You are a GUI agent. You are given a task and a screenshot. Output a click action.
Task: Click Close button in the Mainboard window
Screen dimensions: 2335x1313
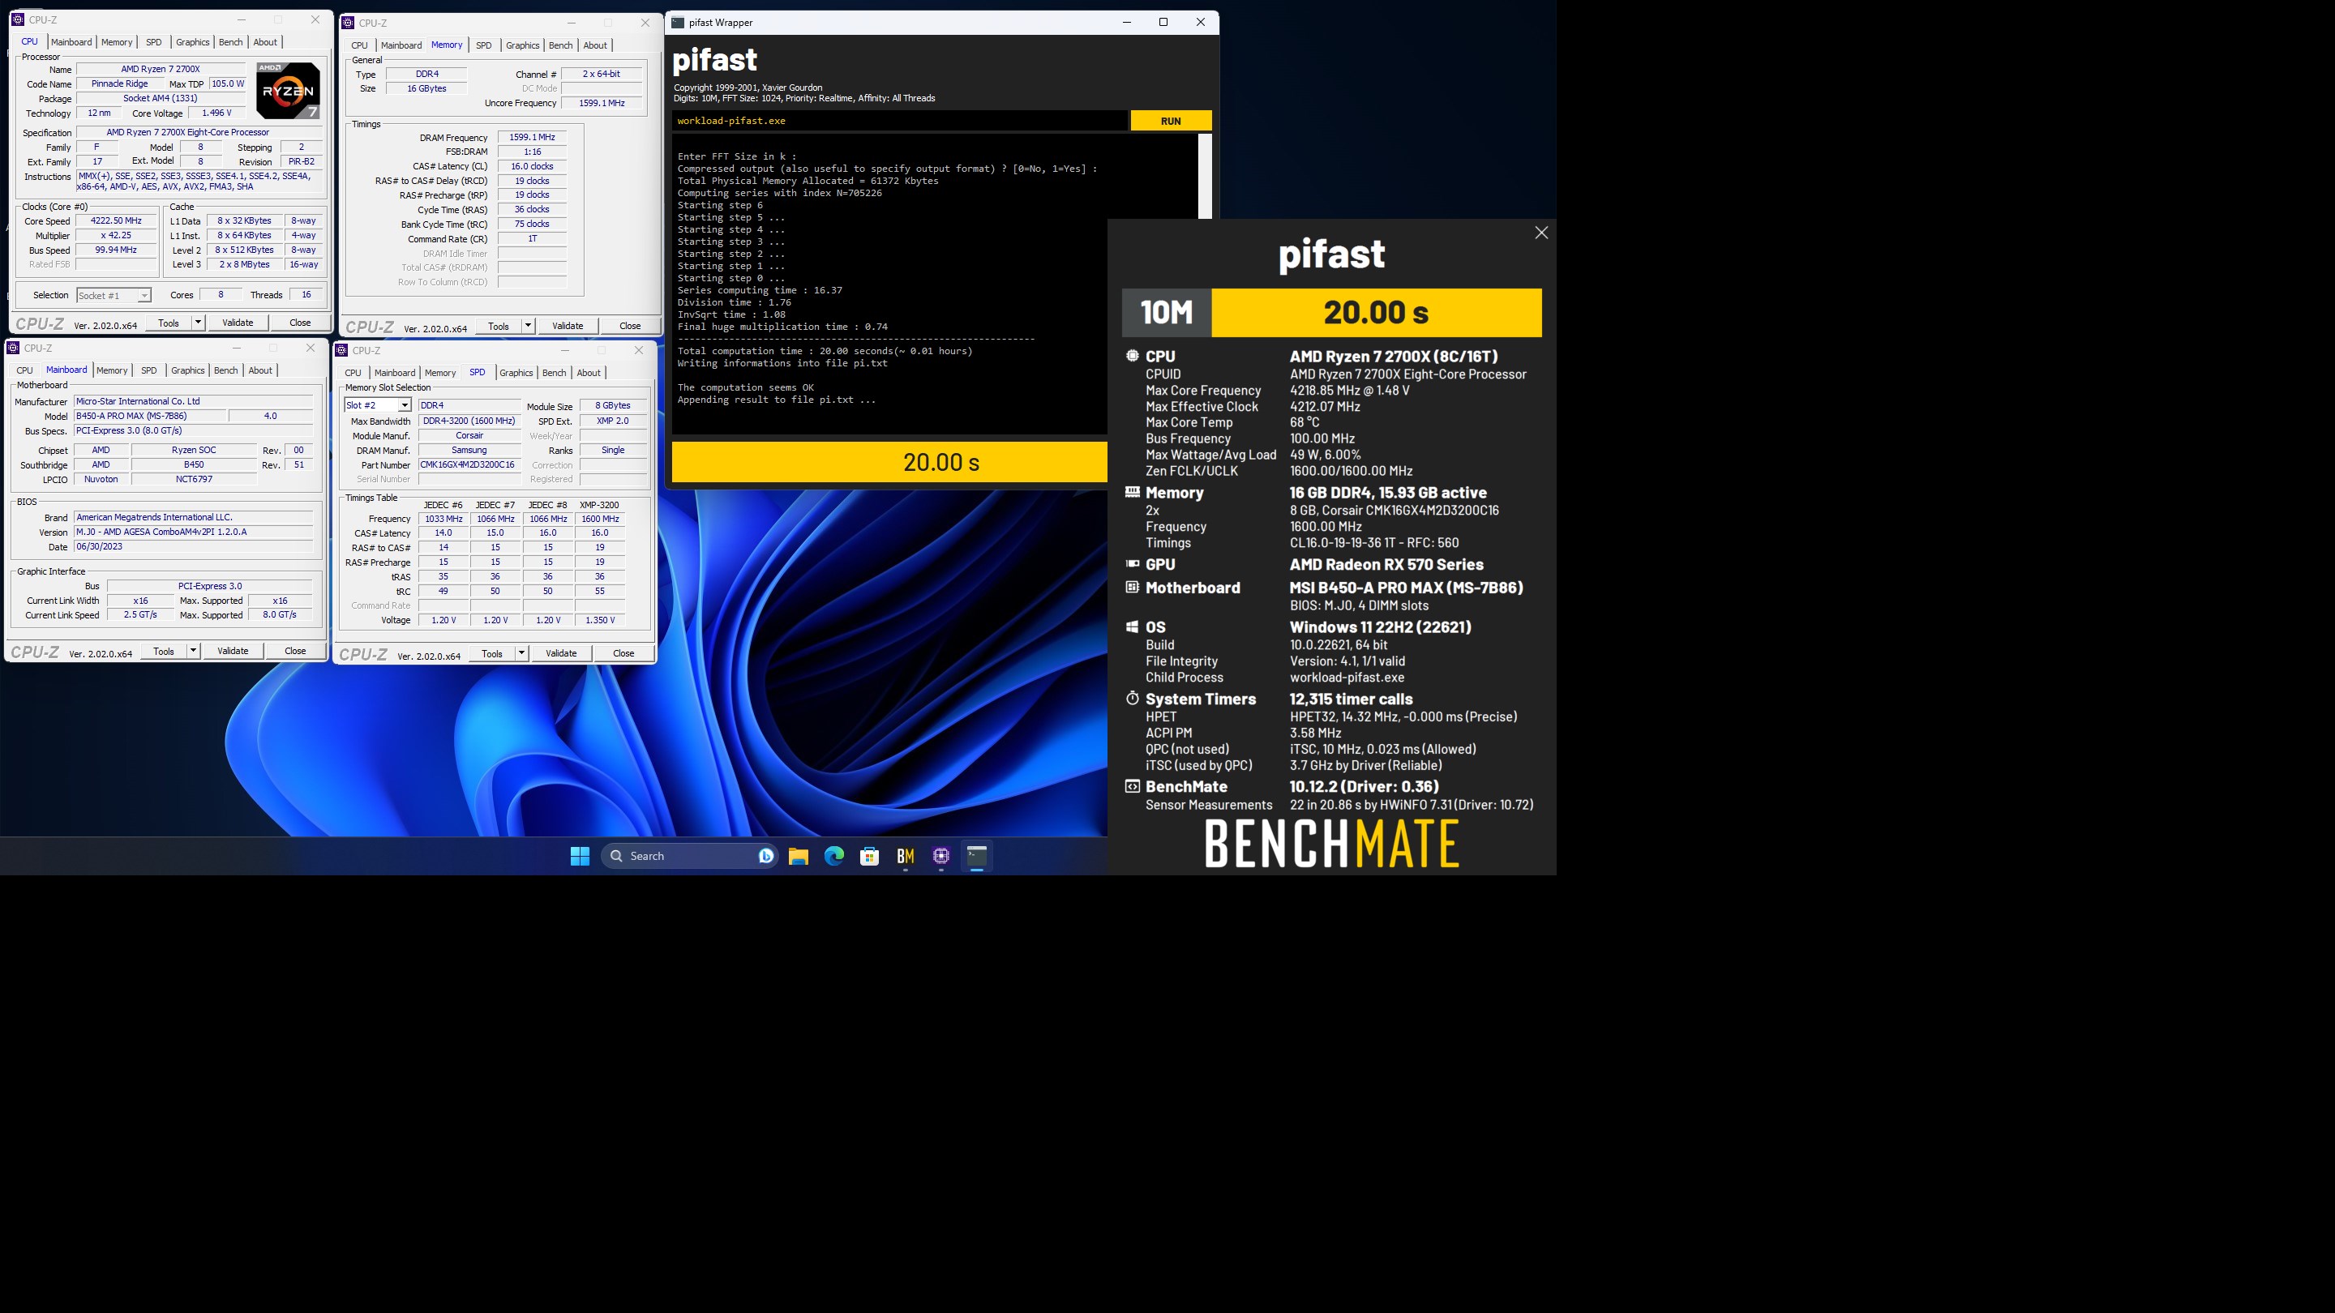click(x=295, y=651)
